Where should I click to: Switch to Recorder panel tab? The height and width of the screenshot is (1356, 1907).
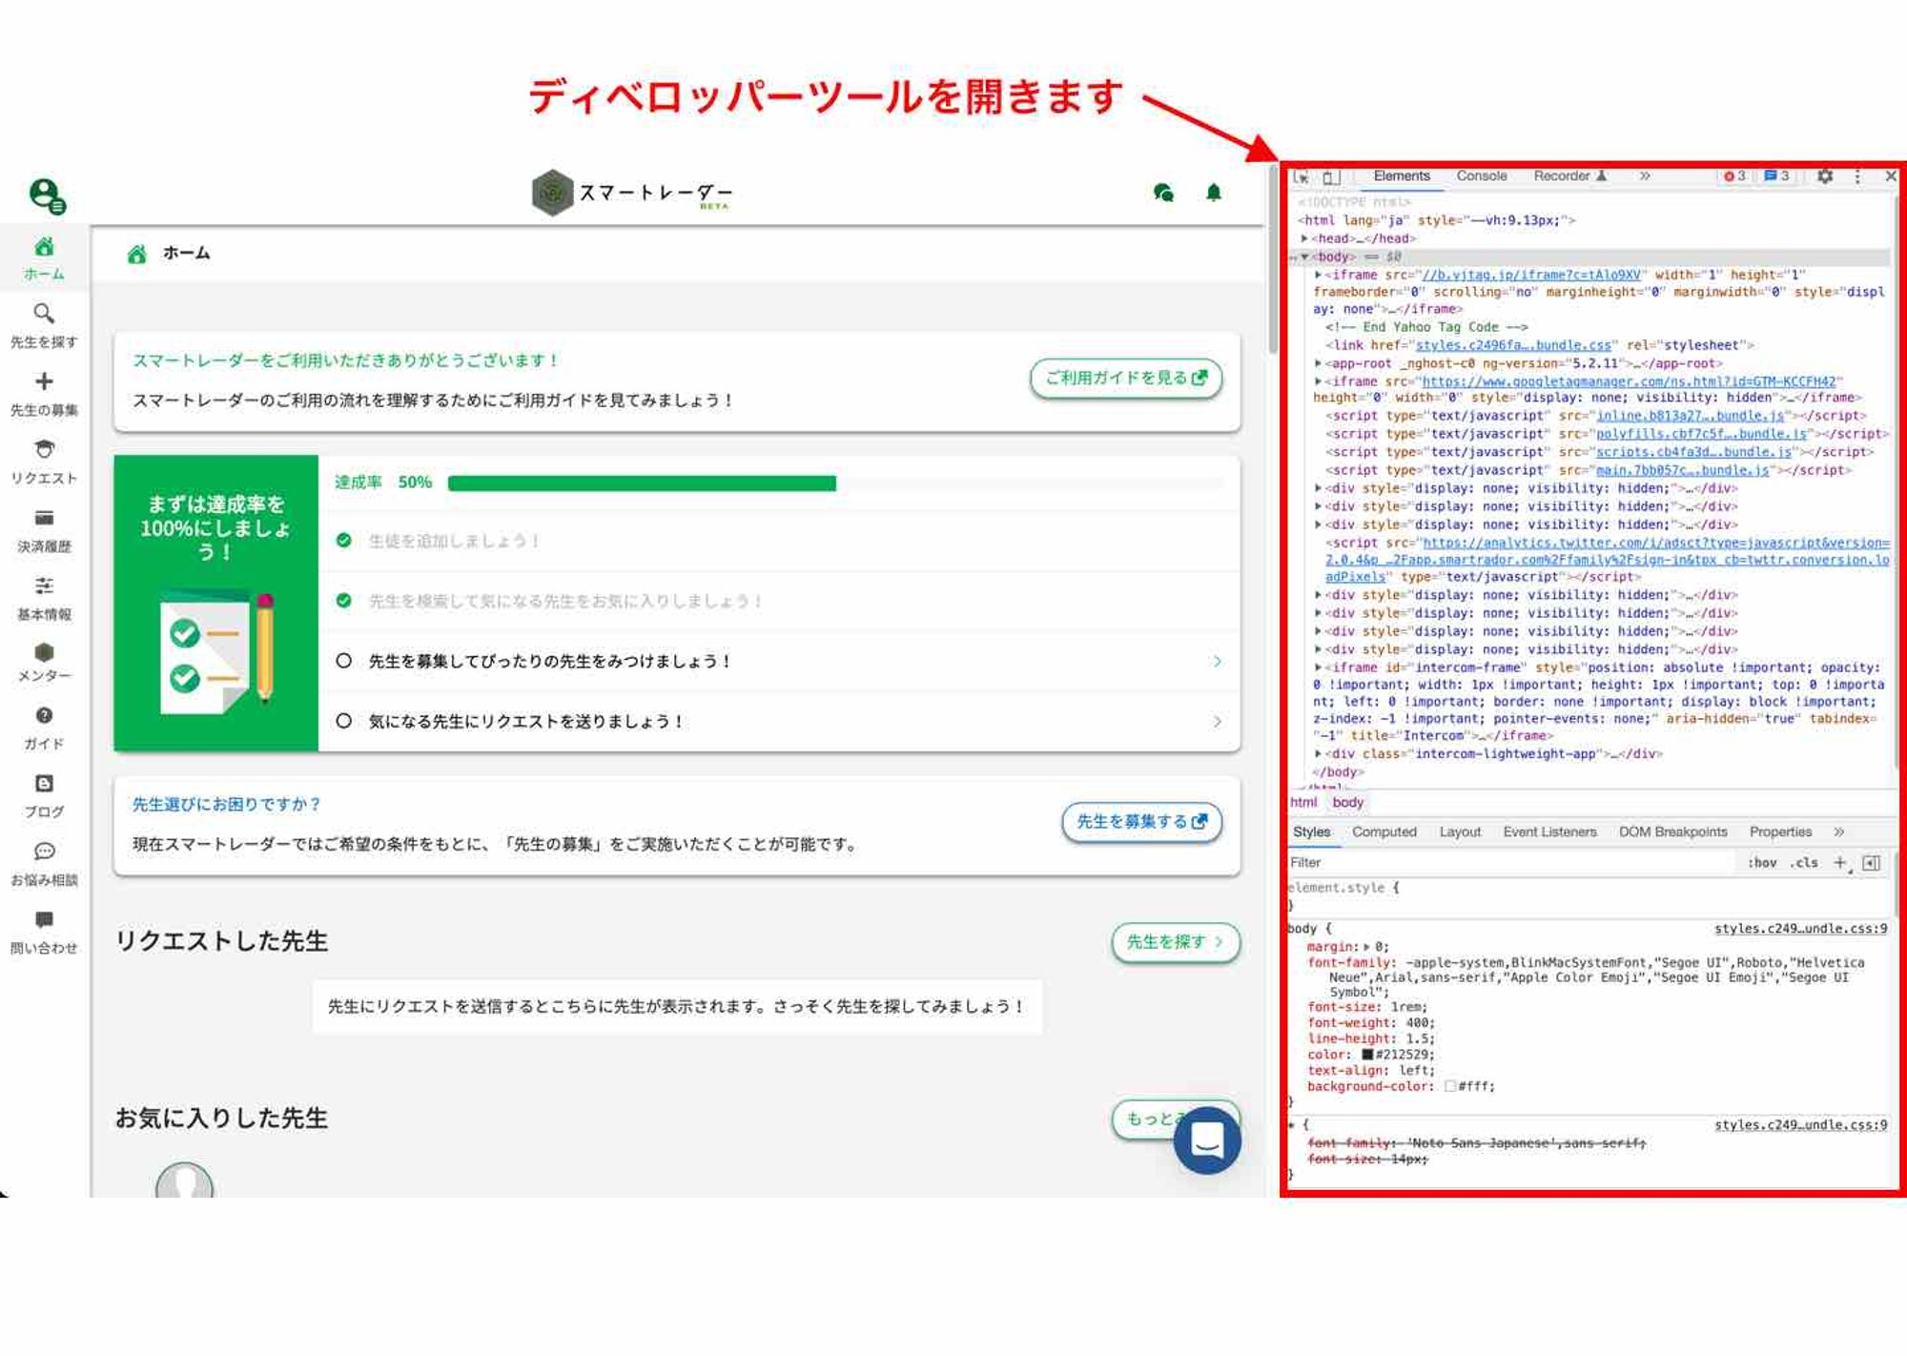(1570, 175)
